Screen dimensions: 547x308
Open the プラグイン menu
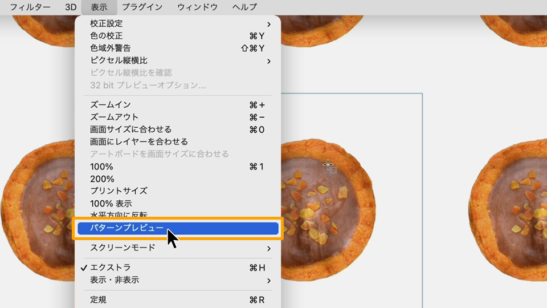[x=142, y=7]
